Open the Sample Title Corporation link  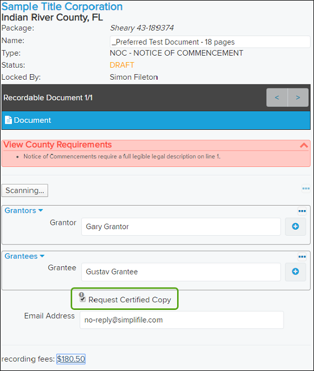62,7
